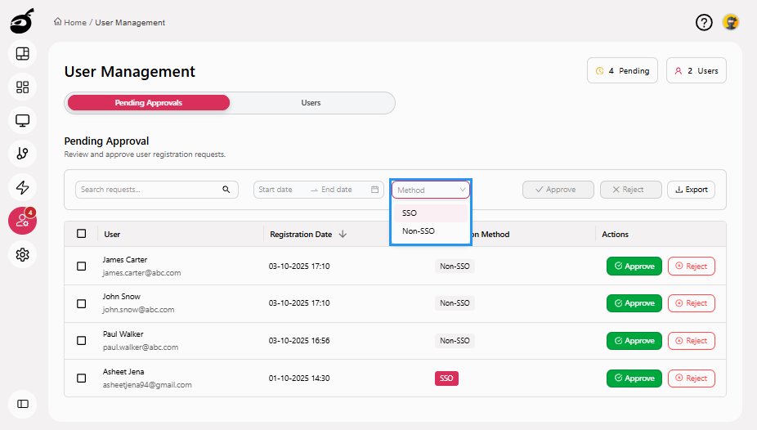Click the bulk Reject button in the toolbar
Screen dimensions: 757x430
click(x=630, y=190)
